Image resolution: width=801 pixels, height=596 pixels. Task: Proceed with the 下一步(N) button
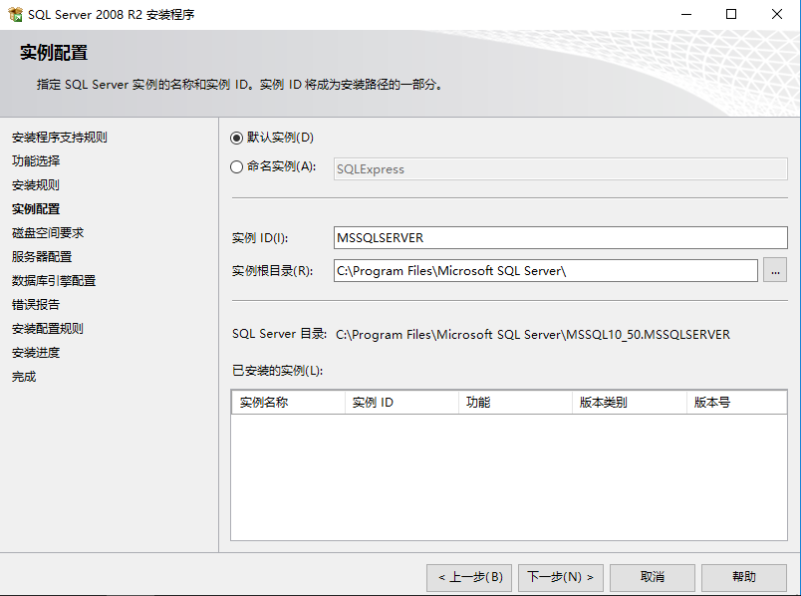[560, 577]
